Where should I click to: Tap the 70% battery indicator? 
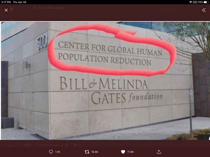point(203,2)
